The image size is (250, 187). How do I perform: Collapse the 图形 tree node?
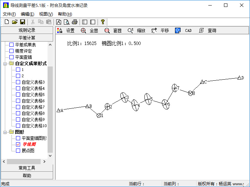[5, 132]
